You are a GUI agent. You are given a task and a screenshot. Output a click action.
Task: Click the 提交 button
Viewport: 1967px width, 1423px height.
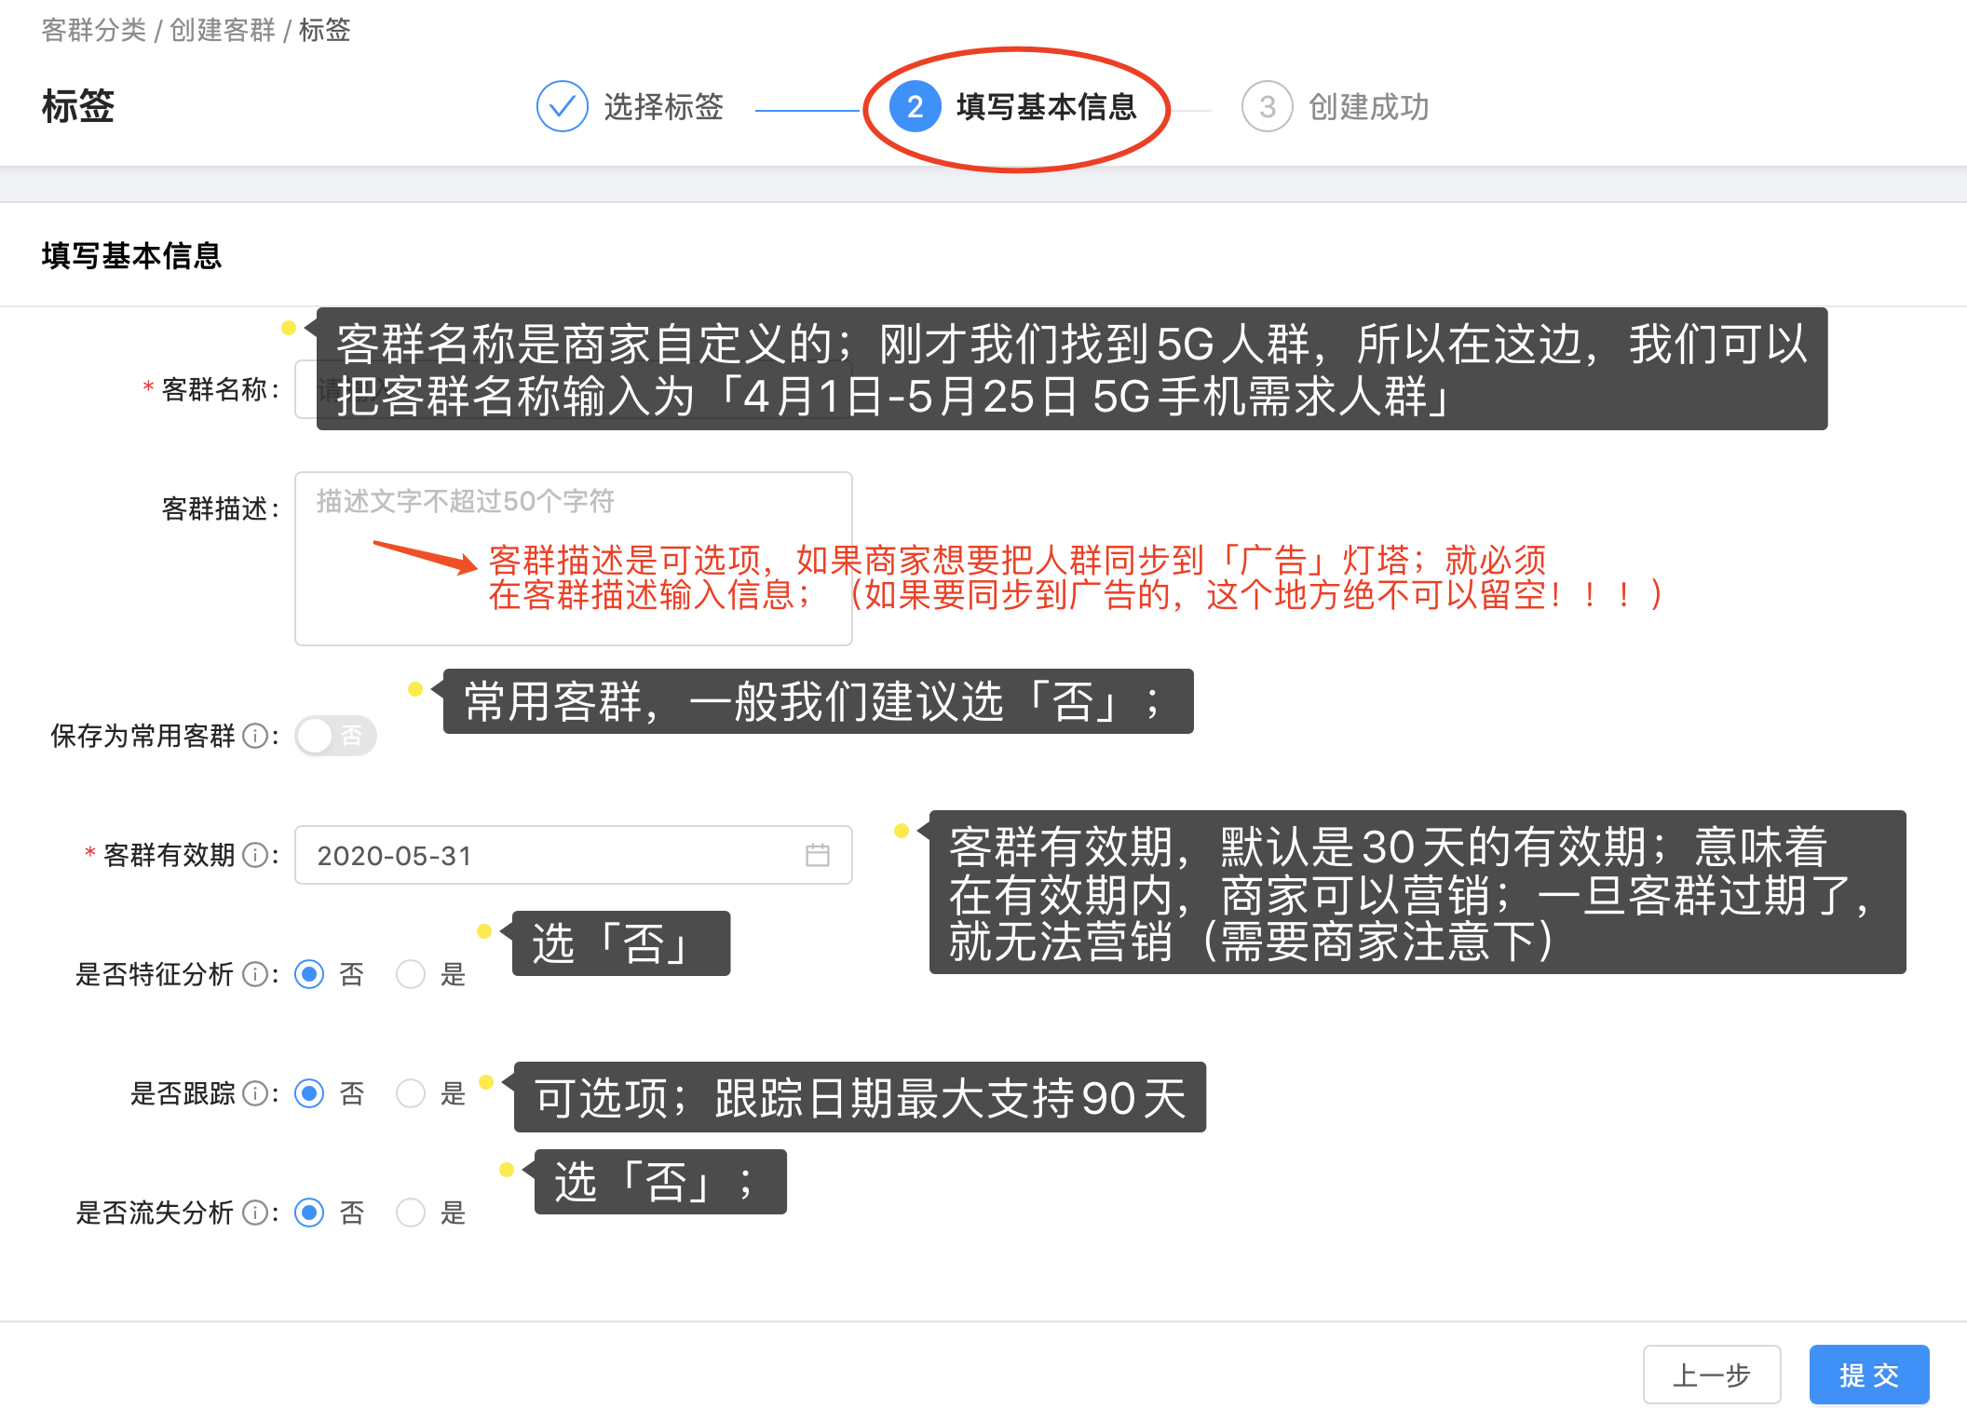point(1868,1375)
